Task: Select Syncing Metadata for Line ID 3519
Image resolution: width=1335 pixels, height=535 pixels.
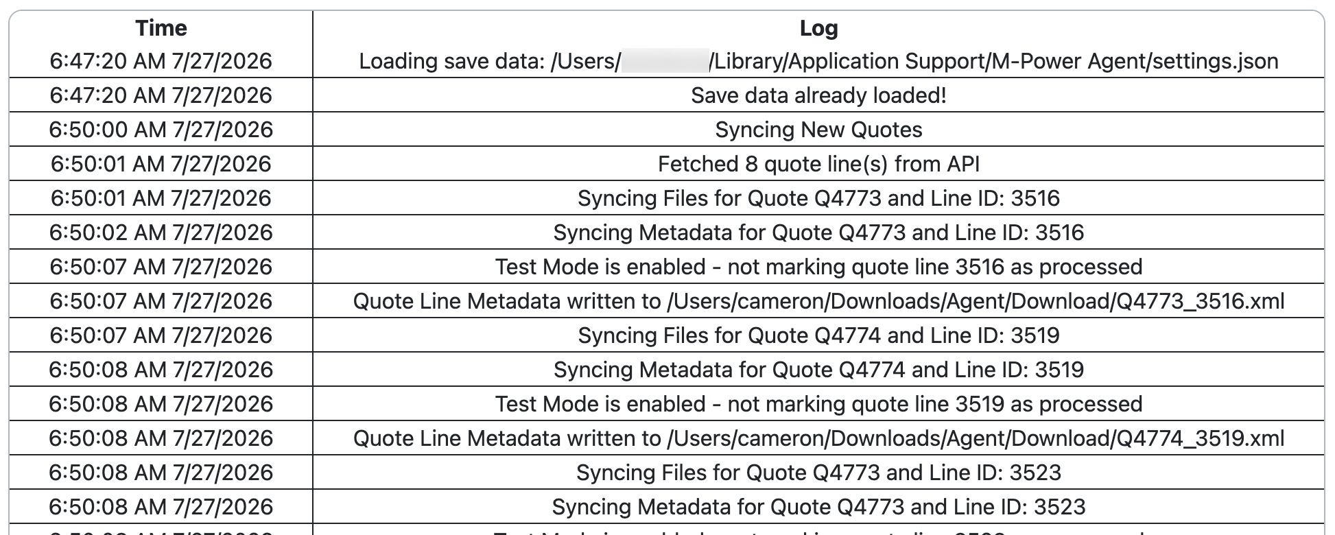Action: pos(818,370)
